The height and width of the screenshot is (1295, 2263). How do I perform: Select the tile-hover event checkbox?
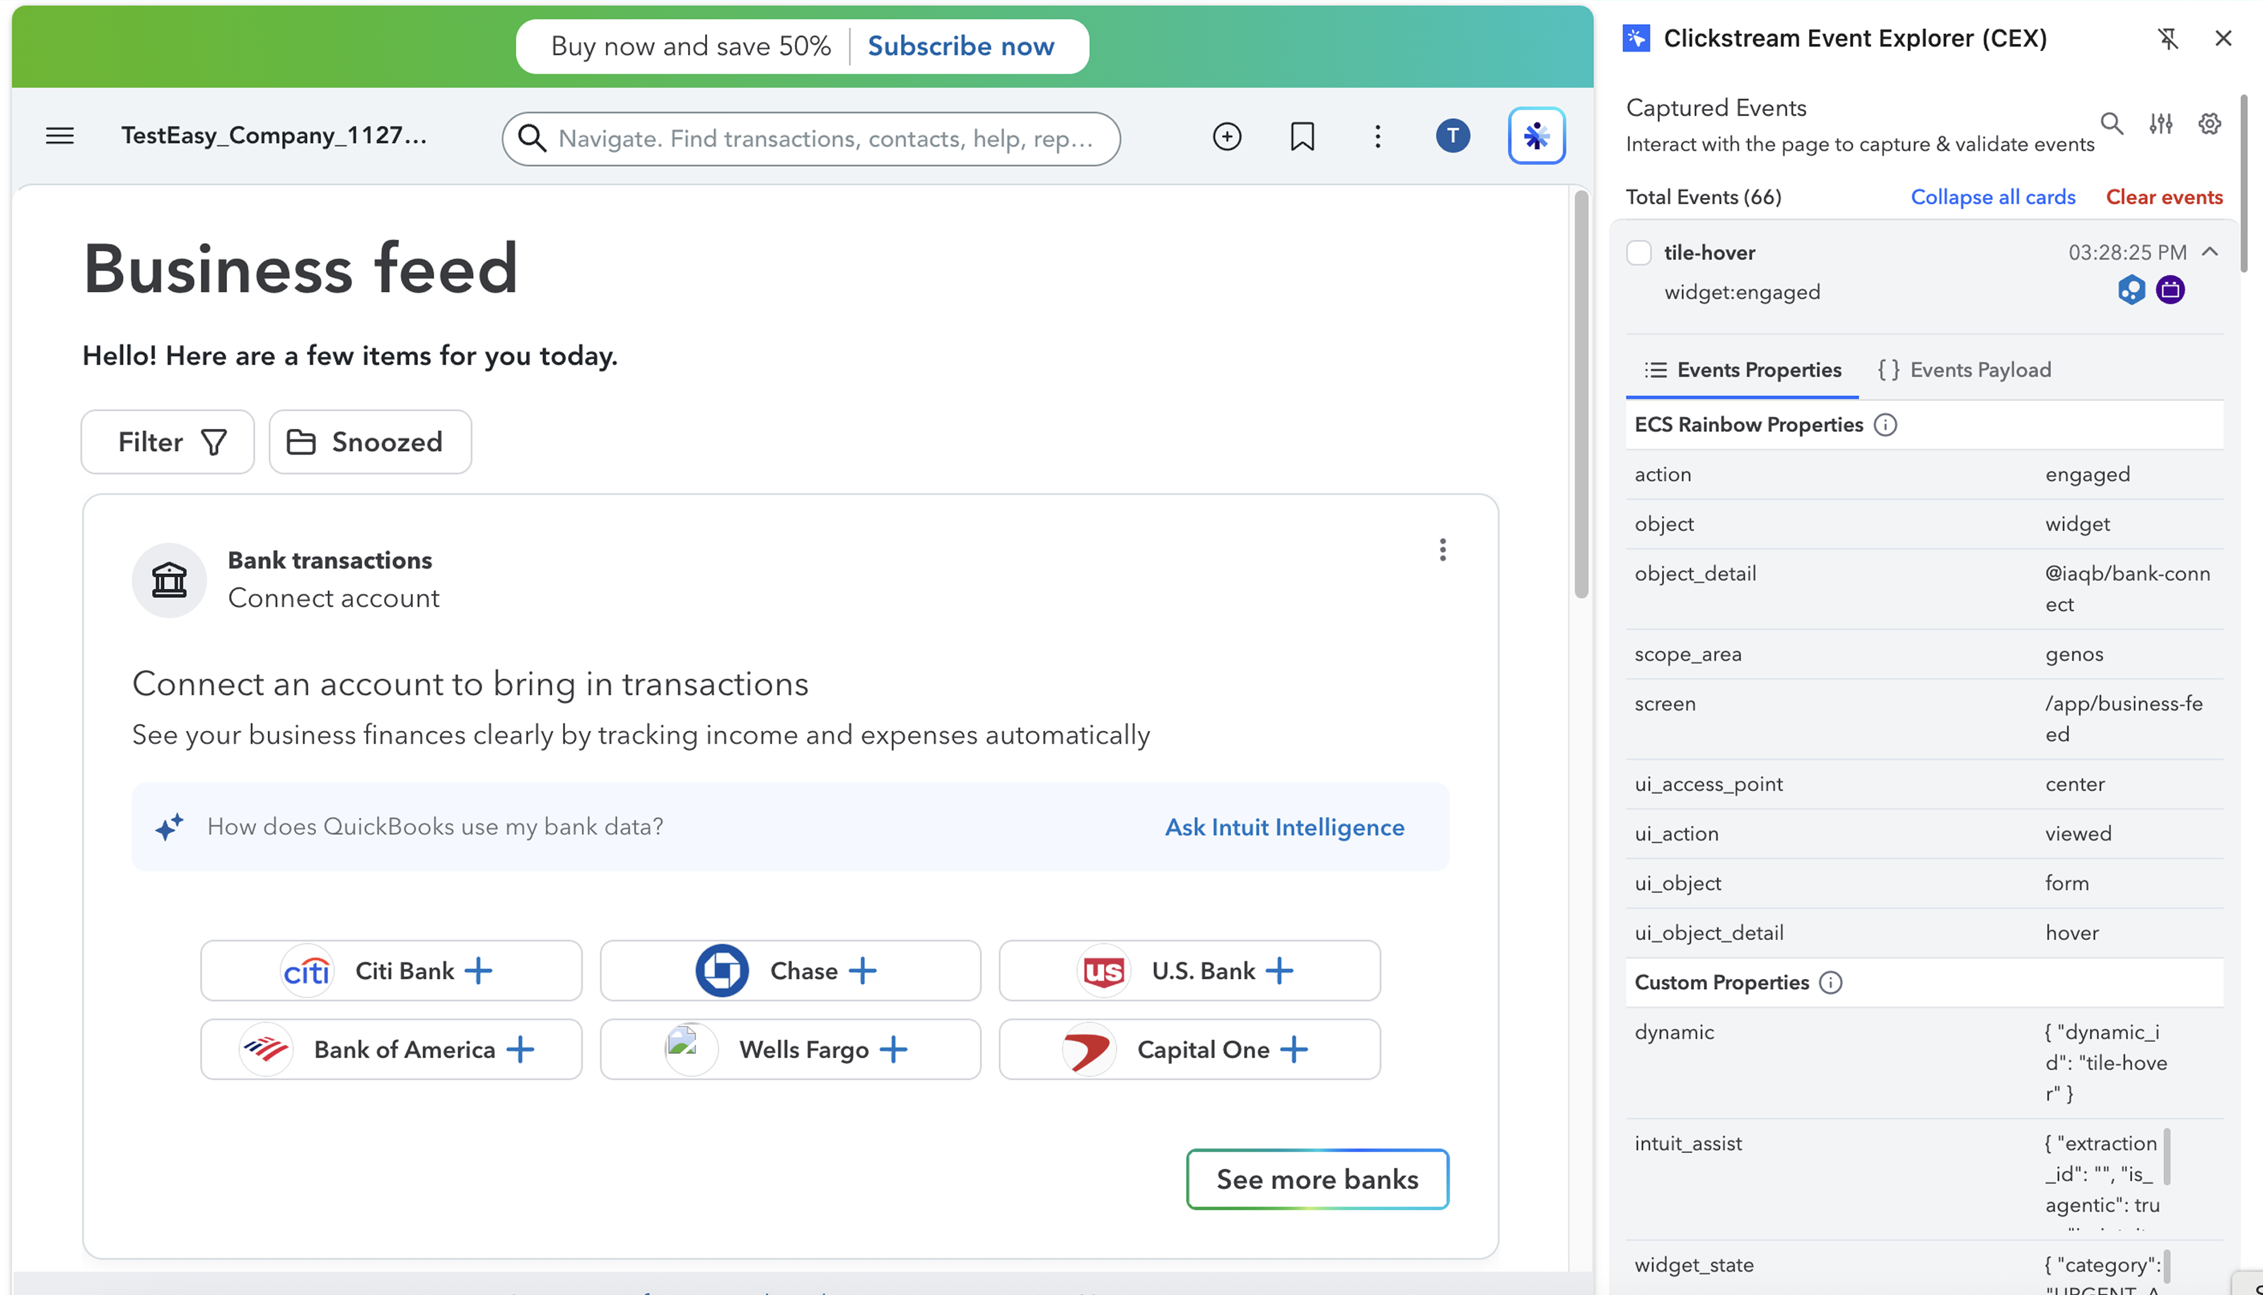(x=1639, y=252)
